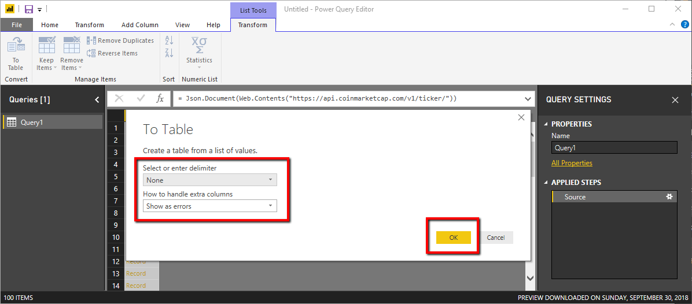Open the Statistics dropdown
The image size is (692, 304).
pyautogui.click(x=199, y=54)
